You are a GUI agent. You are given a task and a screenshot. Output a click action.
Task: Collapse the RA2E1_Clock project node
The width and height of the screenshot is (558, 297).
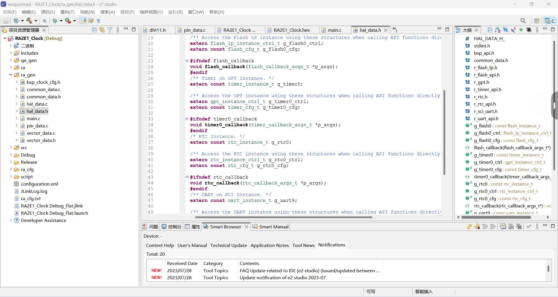[5, 38]
